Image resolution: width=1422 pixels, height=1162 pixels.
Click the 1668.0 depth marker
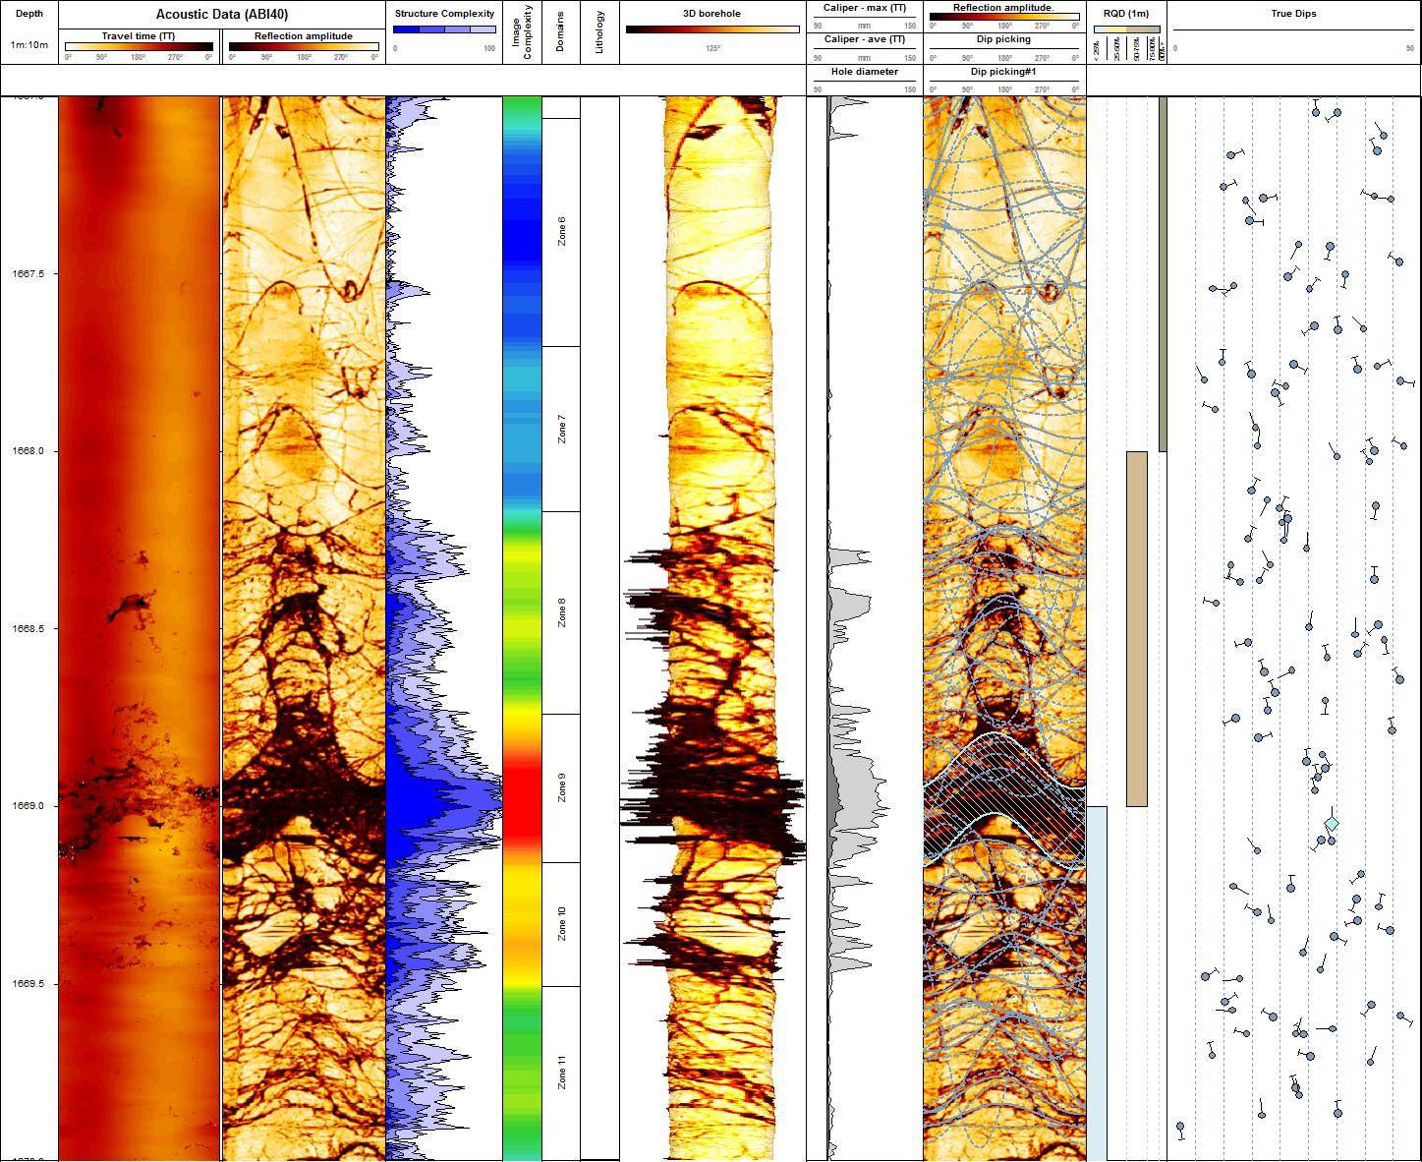(29, 451)
